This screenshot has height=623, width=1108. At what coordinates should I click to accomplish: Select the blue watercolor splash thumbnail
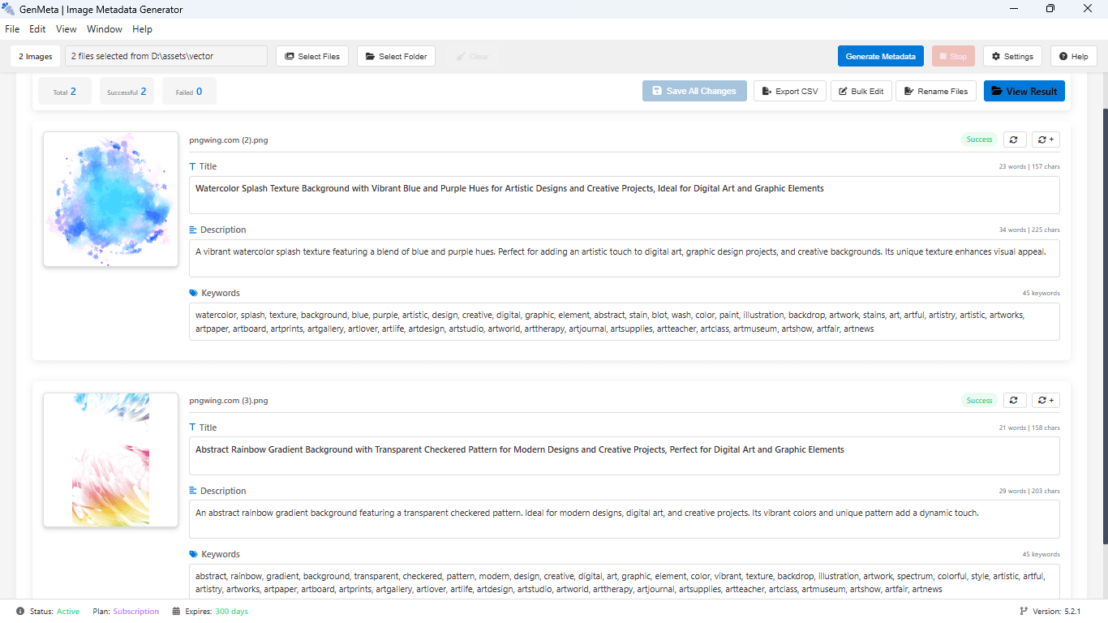[x=110, y=199]
